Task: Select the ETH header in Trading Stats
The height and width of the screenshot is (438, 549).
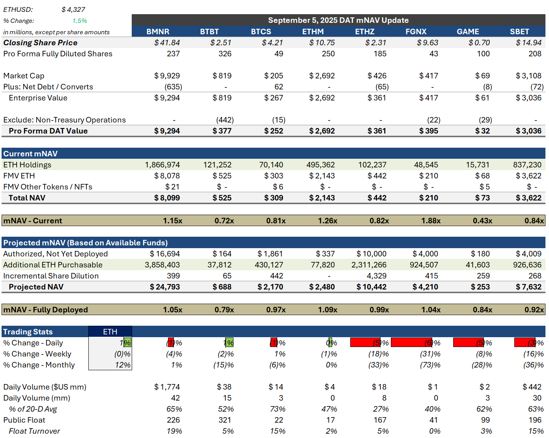Action: tap(110, 332)
